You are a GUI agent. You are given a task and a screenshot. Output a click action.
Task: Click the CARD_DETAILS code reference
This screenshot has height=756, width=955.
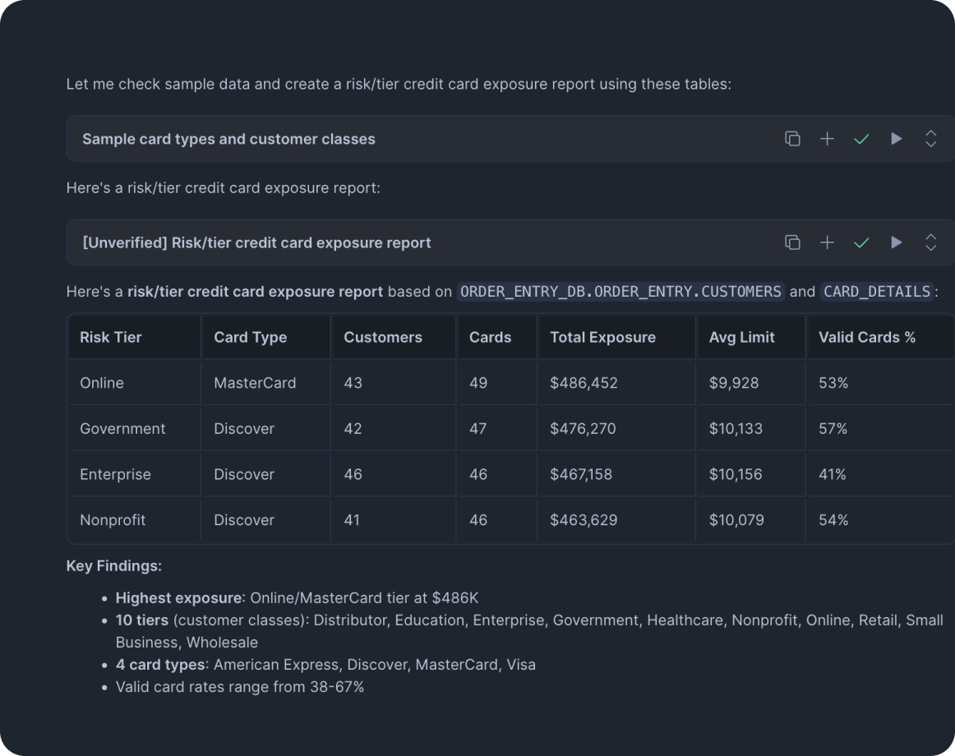point(877,291)
